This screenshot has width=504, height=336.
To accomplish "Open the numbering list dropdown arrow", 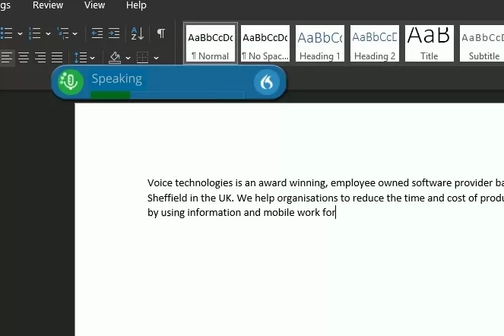I will [49, 33].
